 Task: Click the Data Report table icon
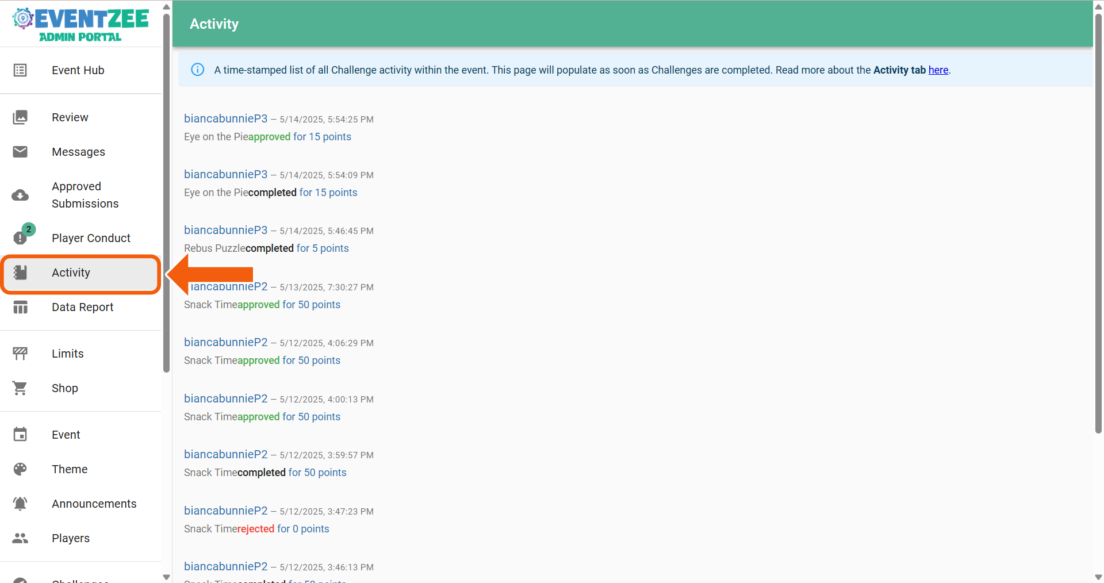click(x=20, y=308)
